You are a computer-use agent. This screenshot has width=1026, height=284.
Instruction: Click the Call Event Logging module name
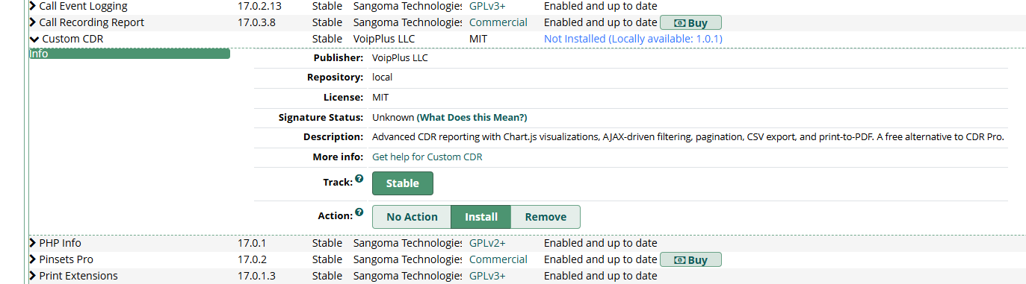[83, 6]
